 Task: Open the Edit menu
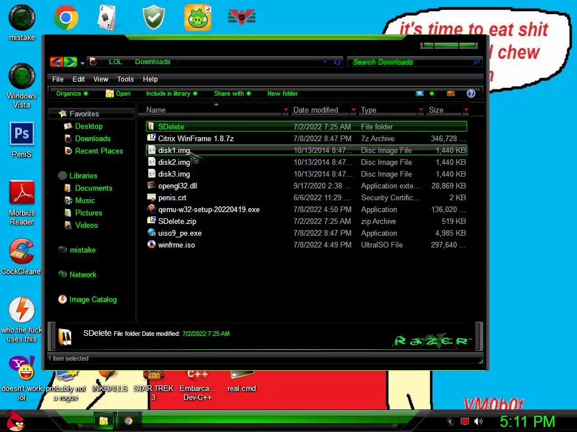pyautogui.click(x=78, y=79)
